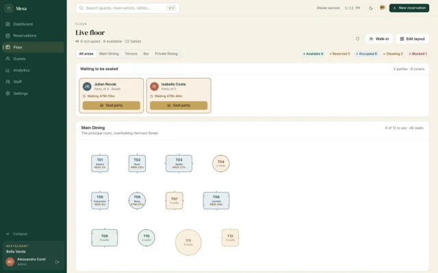Click the Edit layout button
Viewport: 438px width, 273px height.
pyautogui.click(x=412, y=39)
